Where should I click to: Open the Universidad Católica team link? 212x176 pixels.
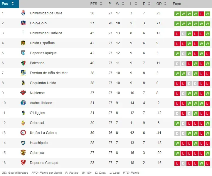point(46,33)
